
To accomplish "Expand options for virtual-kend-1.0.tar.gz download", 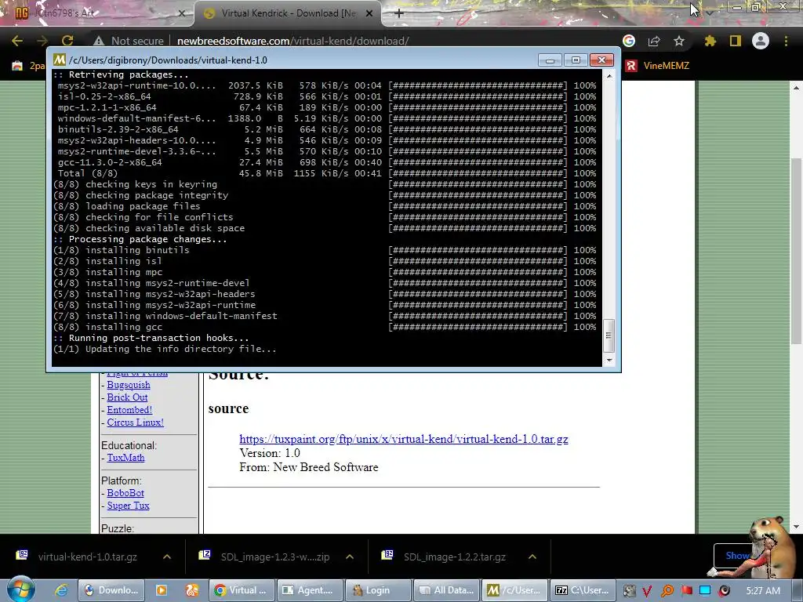I will pos(167,557).
